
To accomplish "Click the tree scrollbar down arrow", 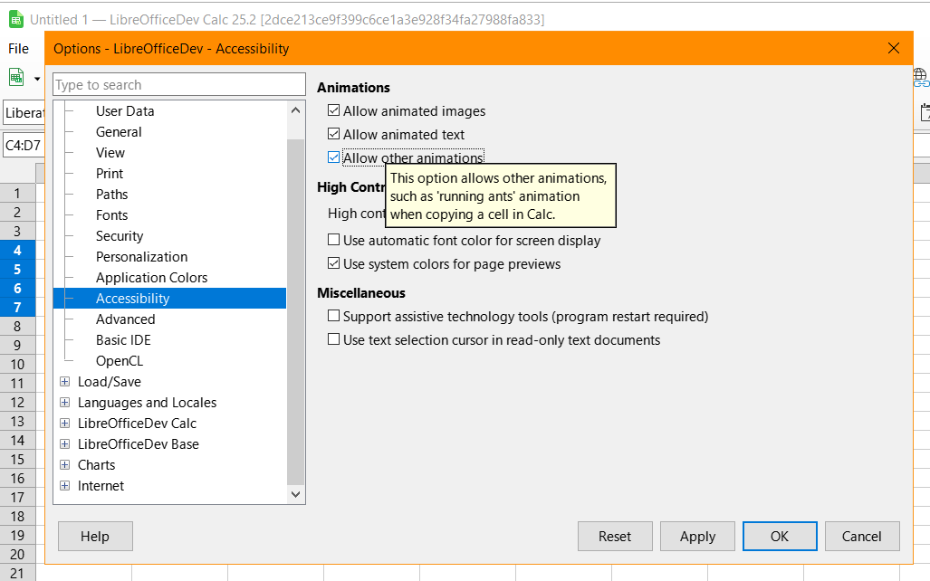I will pos(296,494).
